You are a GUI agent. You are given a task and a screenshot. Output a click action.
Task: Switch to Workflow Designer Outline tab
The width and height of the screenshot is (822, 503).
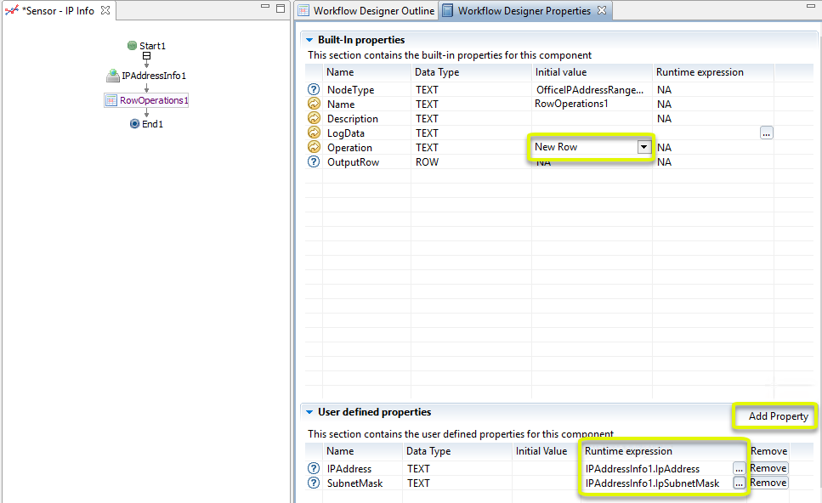point(367,10)
